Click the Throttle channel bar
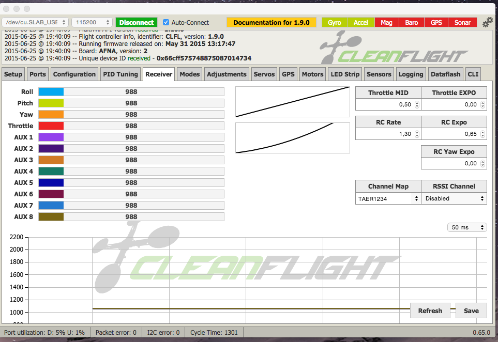This screenshot has width=498, height=342. click(131, 126)
